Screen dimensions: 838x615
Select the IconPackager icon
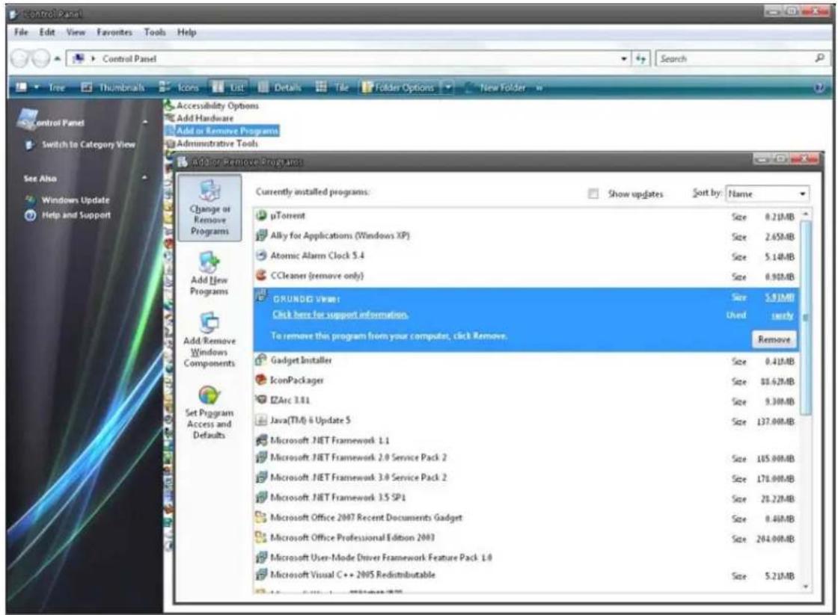click(261, 380)
